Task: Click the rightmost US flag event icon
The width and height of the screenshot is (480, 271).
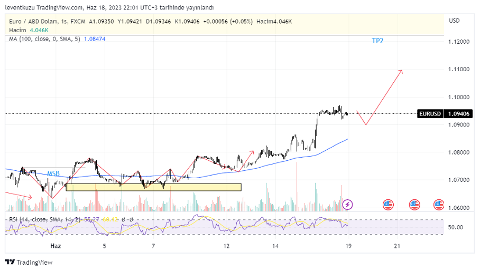Action: coord(439,204)
